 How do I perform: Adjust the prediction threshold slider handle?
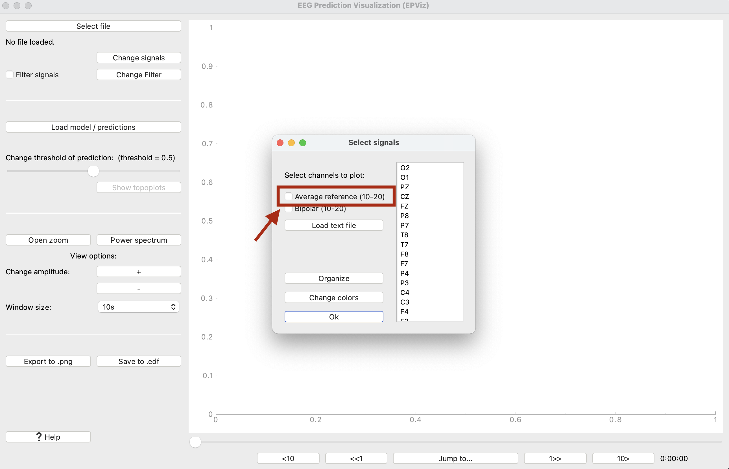tap(93, 171)
